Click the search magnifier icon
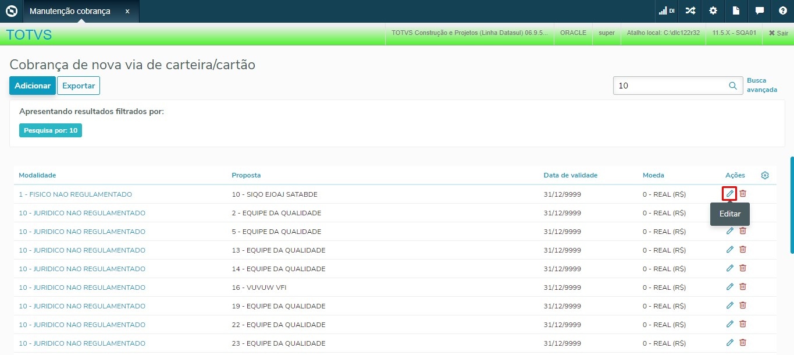The image size is (794, 355). click(x=733, y=86)
